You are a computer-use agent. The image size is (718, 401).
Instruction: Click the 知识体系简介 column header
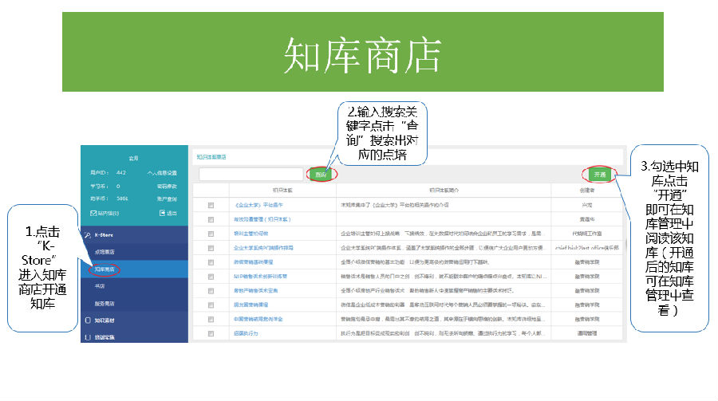point(444,190)
